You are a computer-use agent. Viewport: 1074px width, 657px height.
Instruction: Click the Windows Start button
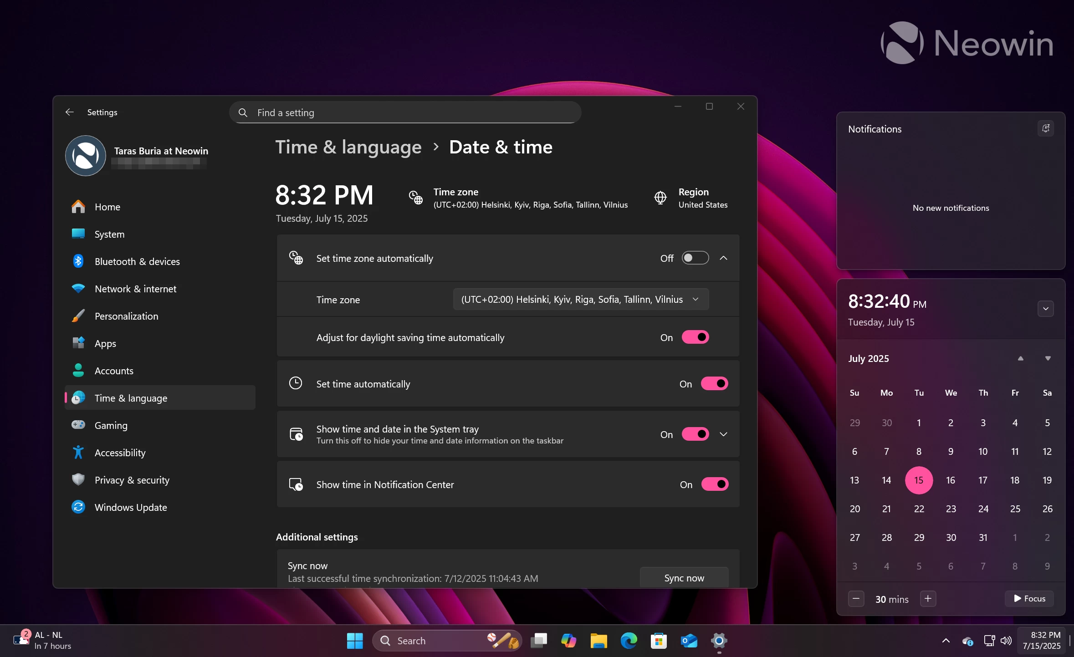click(x=355, y=641)
